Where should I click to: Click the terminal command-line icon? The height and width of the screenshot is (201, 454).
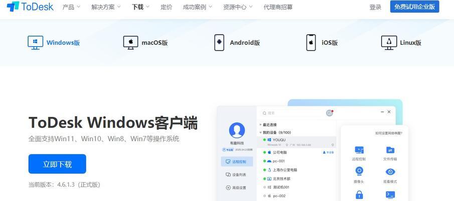(x=390, y=195)
